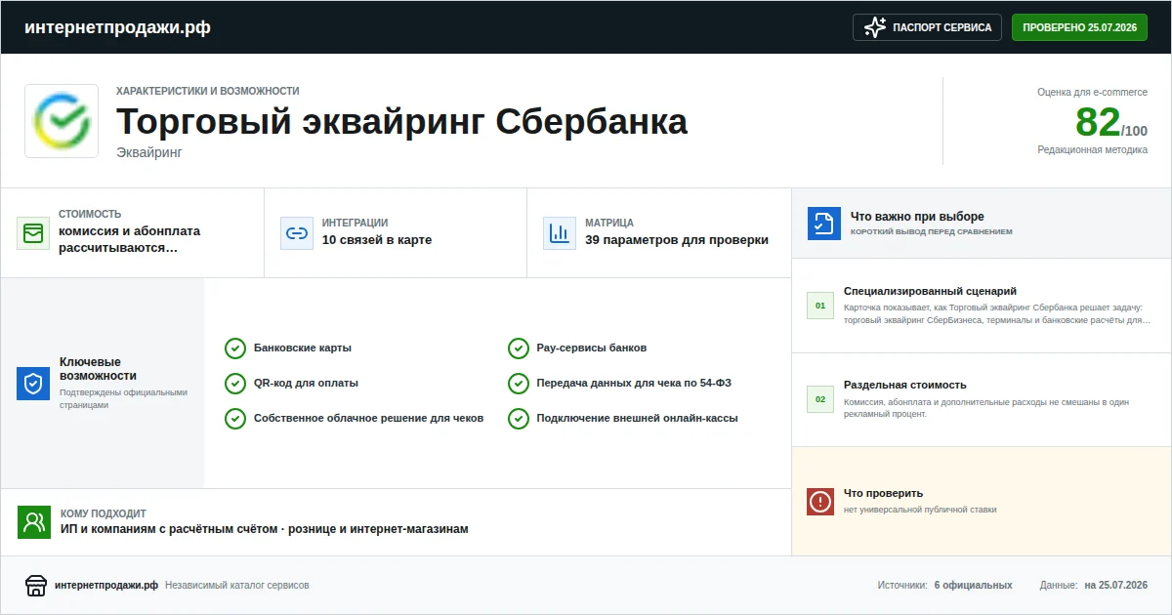1172x615 pixels.
Task: Click the Торговый эквайринг Сбербанка title
Action: coord(401,123)
